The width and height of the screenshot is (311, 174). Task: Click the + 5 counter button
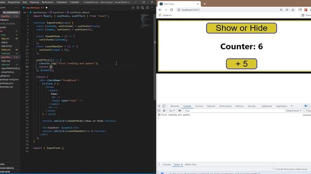point(242,64)
